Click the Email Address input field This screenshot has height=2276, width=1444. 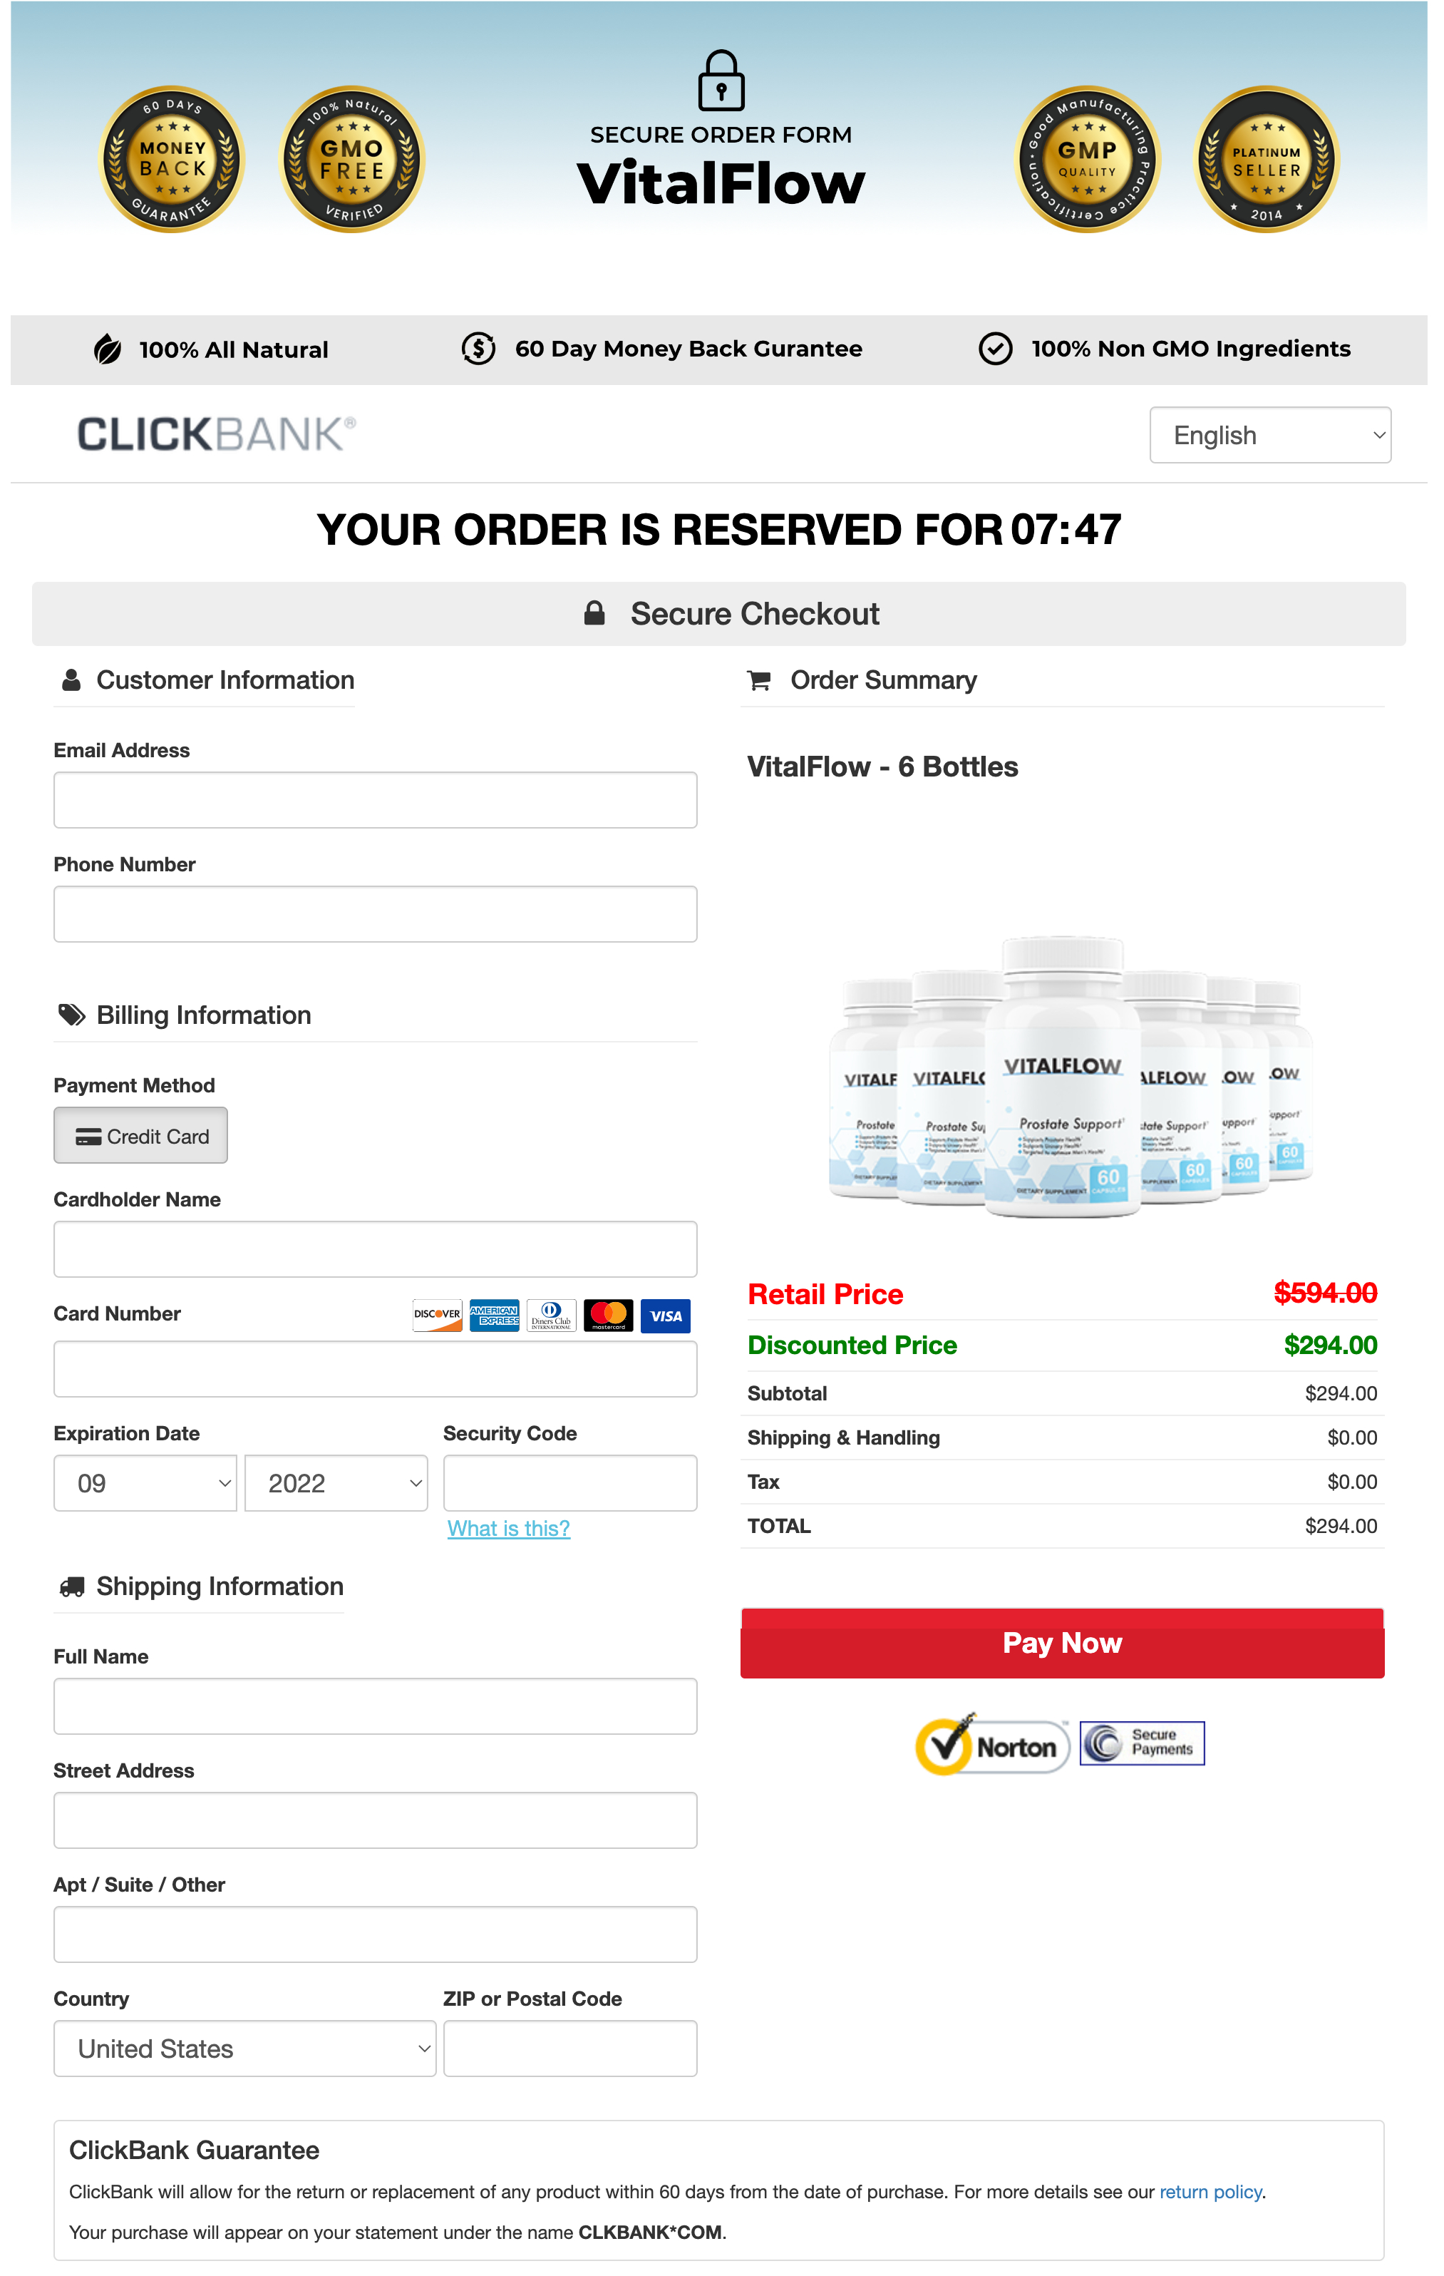(x=375, y=799)
